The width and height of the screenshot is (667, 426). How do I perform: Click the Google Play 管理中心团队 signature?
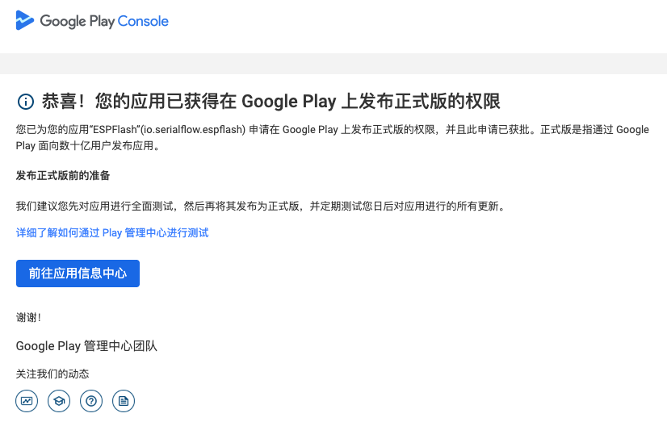click(86, 346)
